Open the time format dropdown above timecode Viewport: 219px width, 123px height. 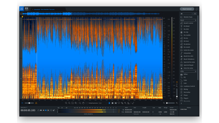(x=24, y=107)
